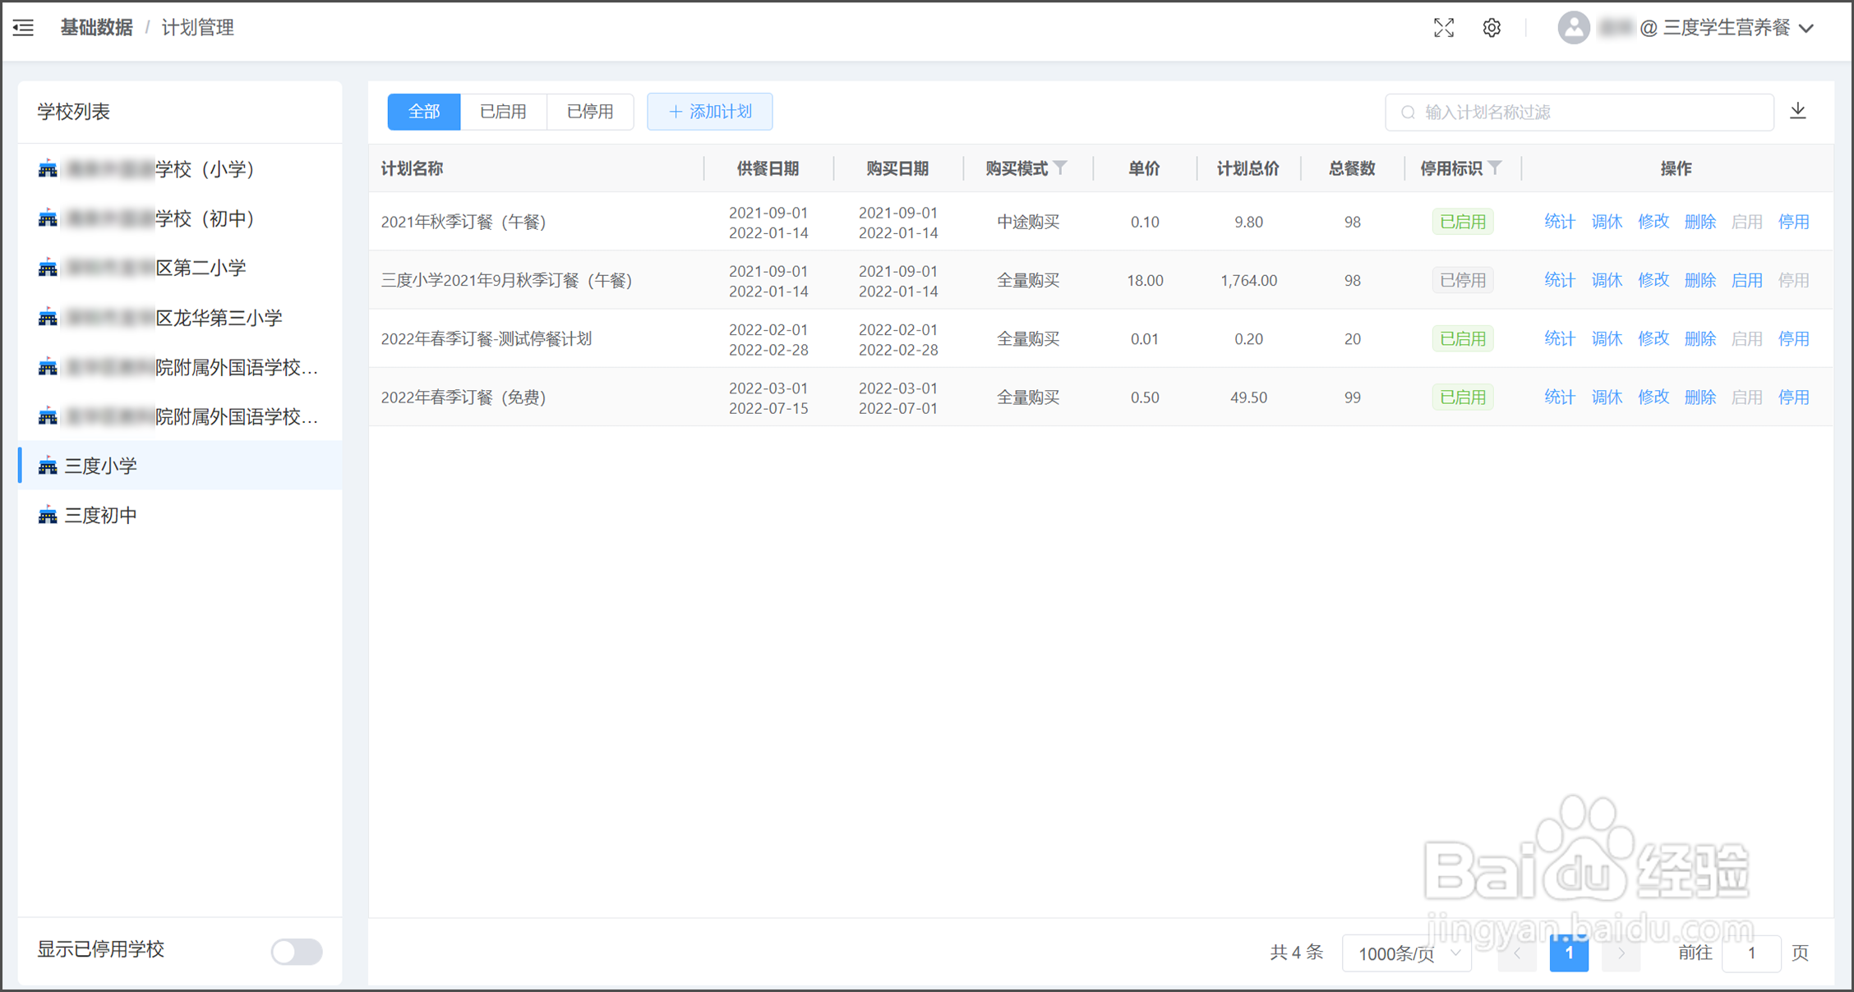Toggle the 显示已停用学校 switch
1854x992 pixels.
297,951
